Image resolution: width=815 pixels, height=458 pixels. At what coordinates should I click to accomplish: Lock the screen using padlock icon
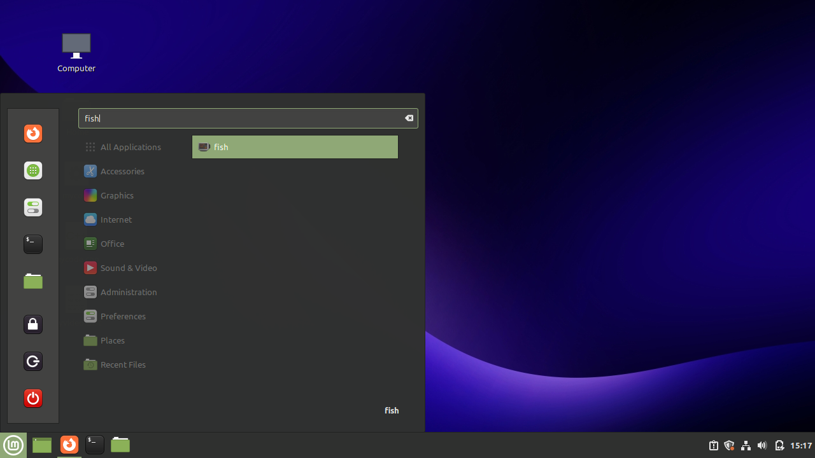[33, 324]
